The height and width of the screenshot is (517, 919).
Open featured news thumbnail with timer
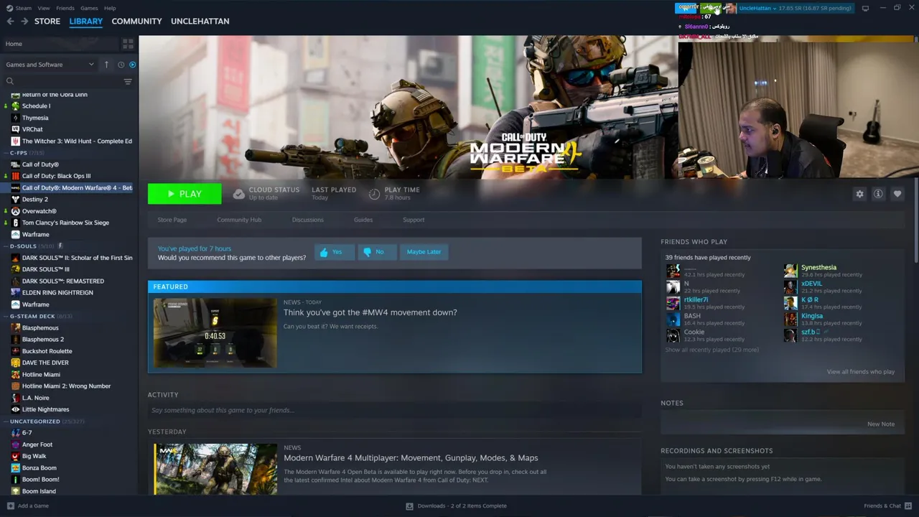coord(215,333)
